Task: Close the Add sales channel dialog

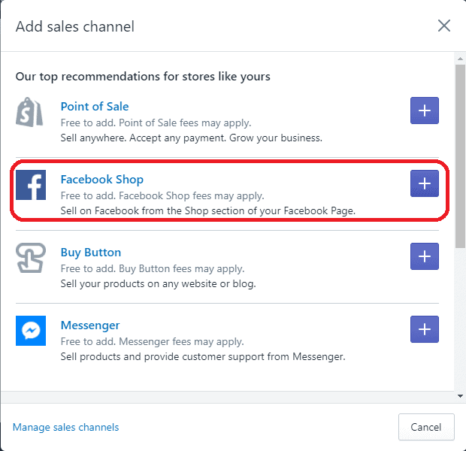Action: (x=444, y=26)
